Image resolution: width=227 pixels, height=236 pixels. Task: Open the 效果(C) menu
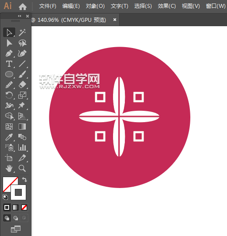pyautogui.click(x=167, y=6)
